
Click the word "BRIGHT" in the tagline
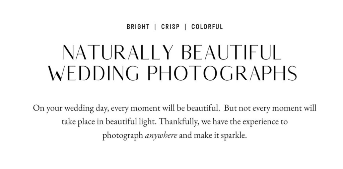coord(138,27)
